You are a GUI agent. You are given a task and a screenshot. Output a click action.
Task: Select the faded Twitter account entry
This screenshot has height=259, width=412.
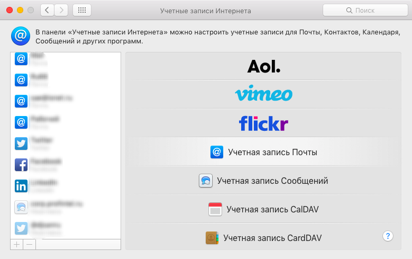coord(66,228)
